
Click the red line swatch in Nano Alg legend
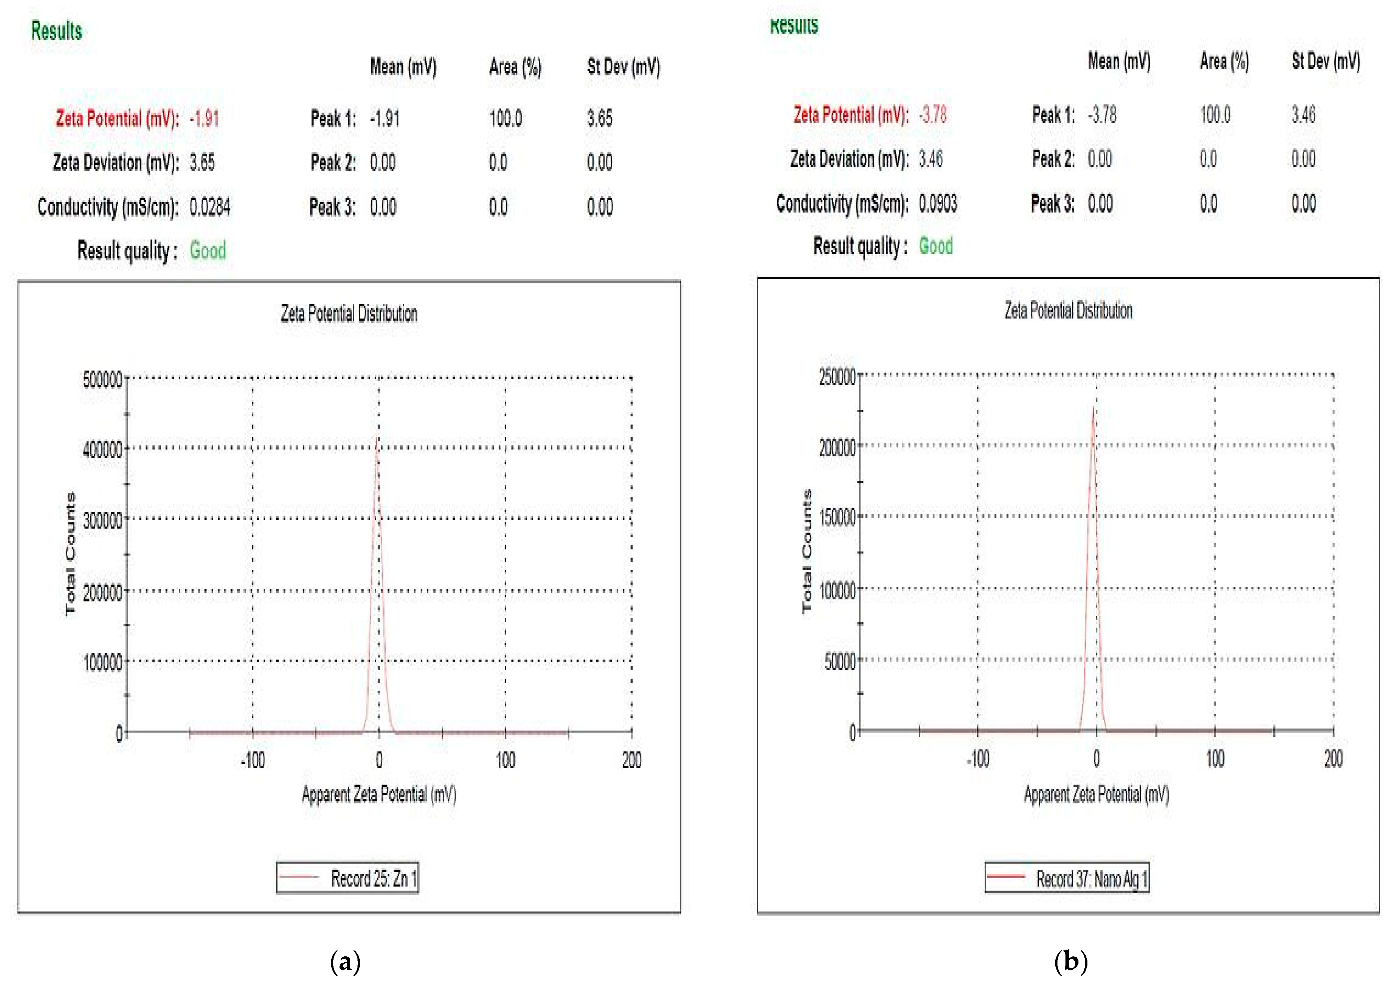click(1006, 877)
